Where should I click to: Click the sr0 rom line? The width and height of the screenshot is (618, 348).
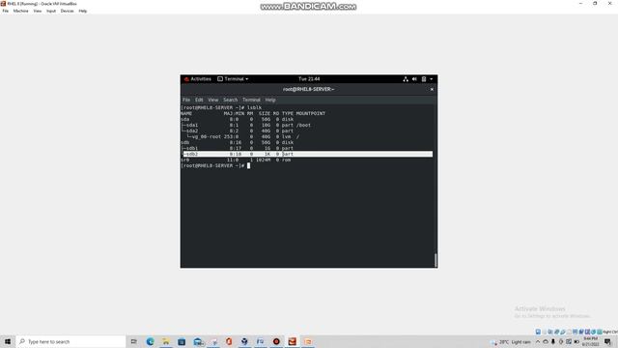pos(236,159)
